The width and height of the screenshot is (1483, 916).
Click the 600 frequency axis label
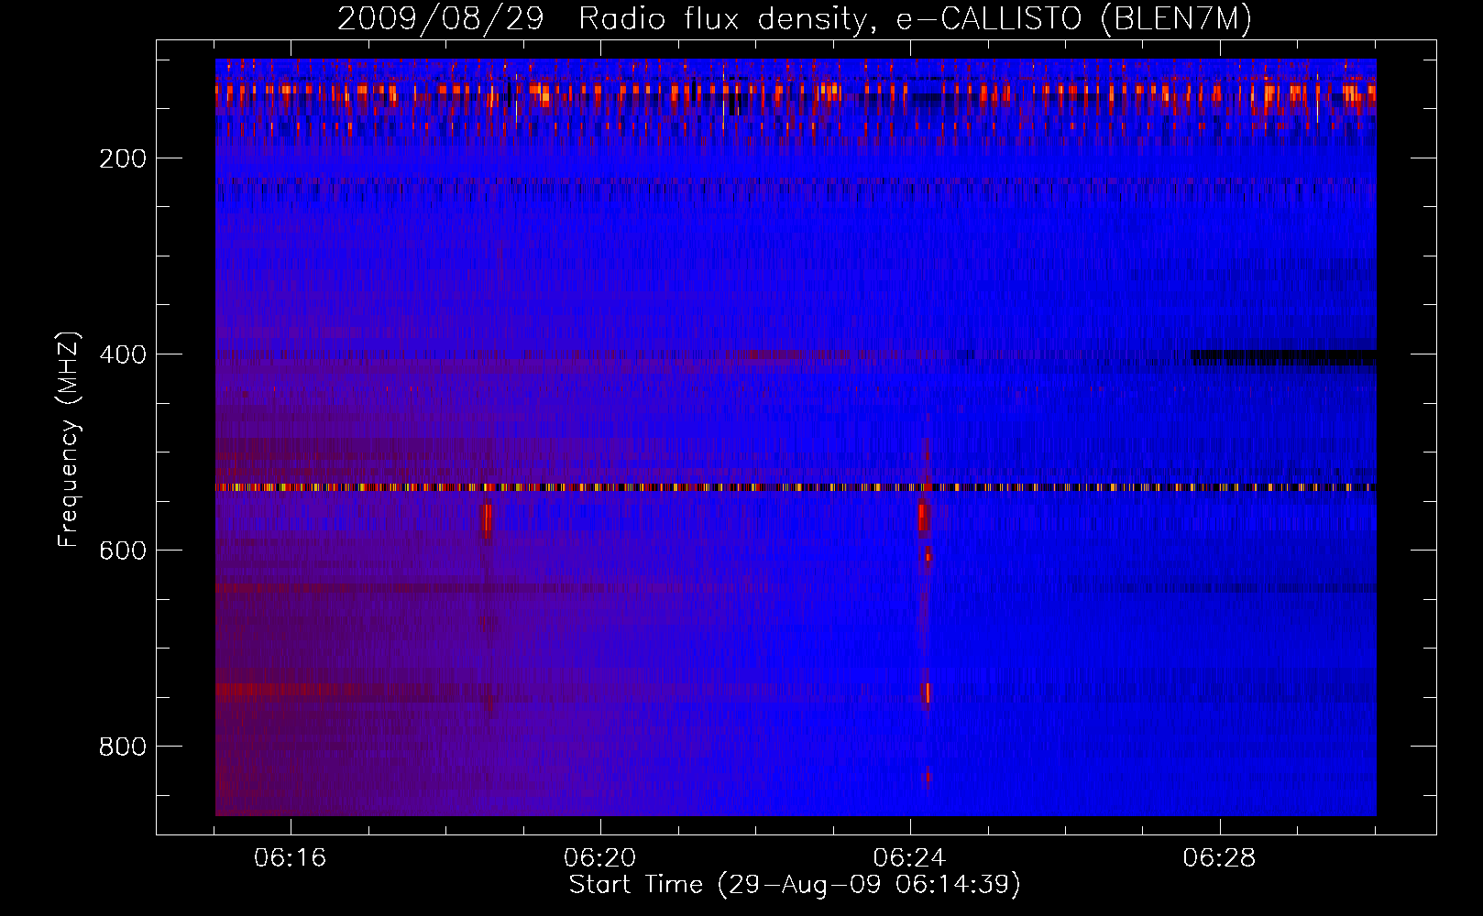pyautogui.click(x=123, y=551)
